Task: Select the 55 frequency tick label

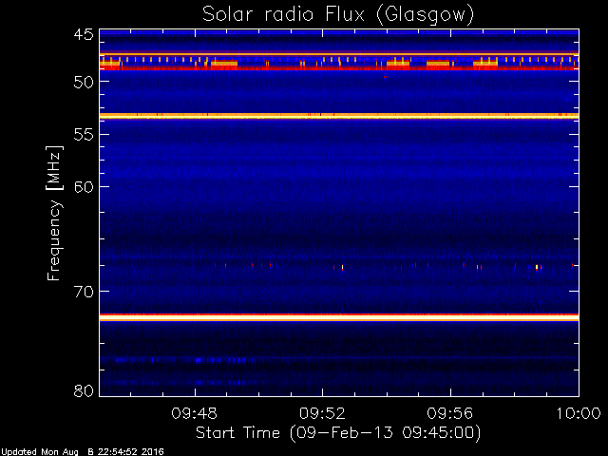Action: [x=84, y=135]
